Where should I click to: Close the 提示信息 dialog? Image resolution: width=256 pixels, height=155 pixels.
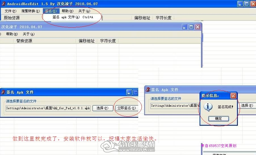[233, 96]
